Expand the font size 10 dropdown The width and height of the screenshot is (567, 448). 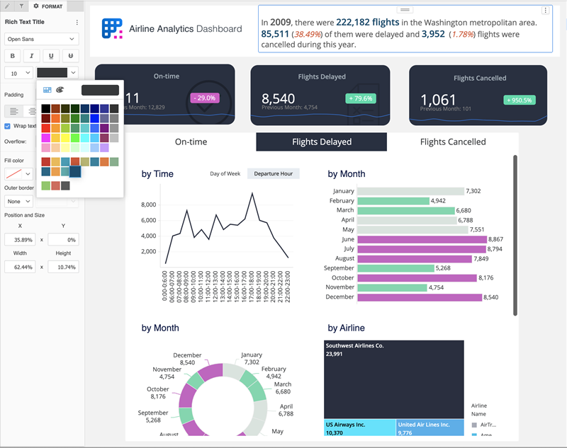pos(18,73)
